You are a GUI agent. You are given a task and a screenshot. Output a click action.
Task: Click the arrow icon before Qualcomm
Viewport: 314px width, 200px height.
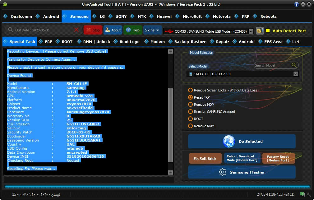click(5, 16)
